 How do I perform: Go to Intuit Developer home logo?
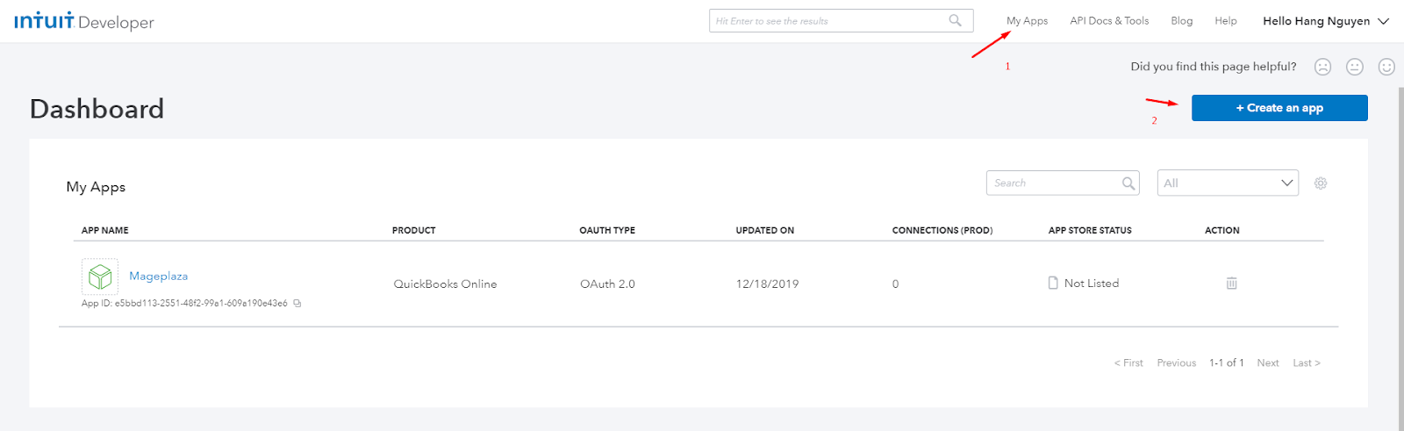pos(84,21)
